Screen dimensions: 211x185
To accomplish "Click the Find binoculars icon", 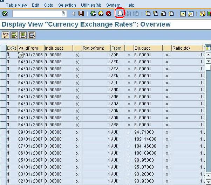I will point(128,14).
